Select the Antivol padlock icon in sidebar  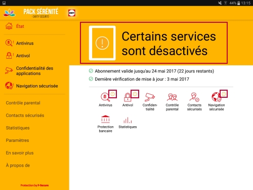9,56
